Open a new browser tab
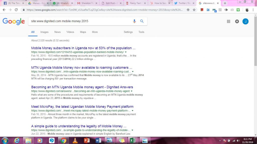Screen dimensions: 257x144 coord(225,3)
